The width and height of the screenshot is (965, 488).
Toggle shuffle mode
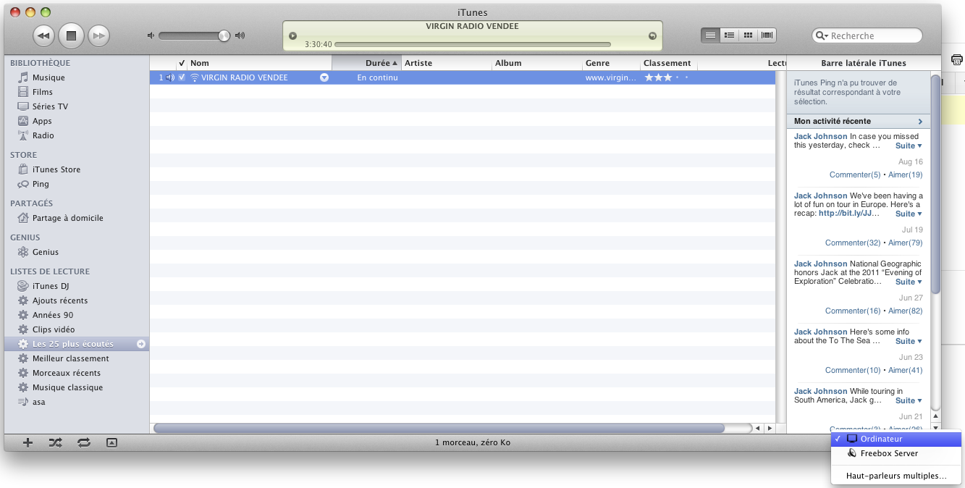point(56,442)
